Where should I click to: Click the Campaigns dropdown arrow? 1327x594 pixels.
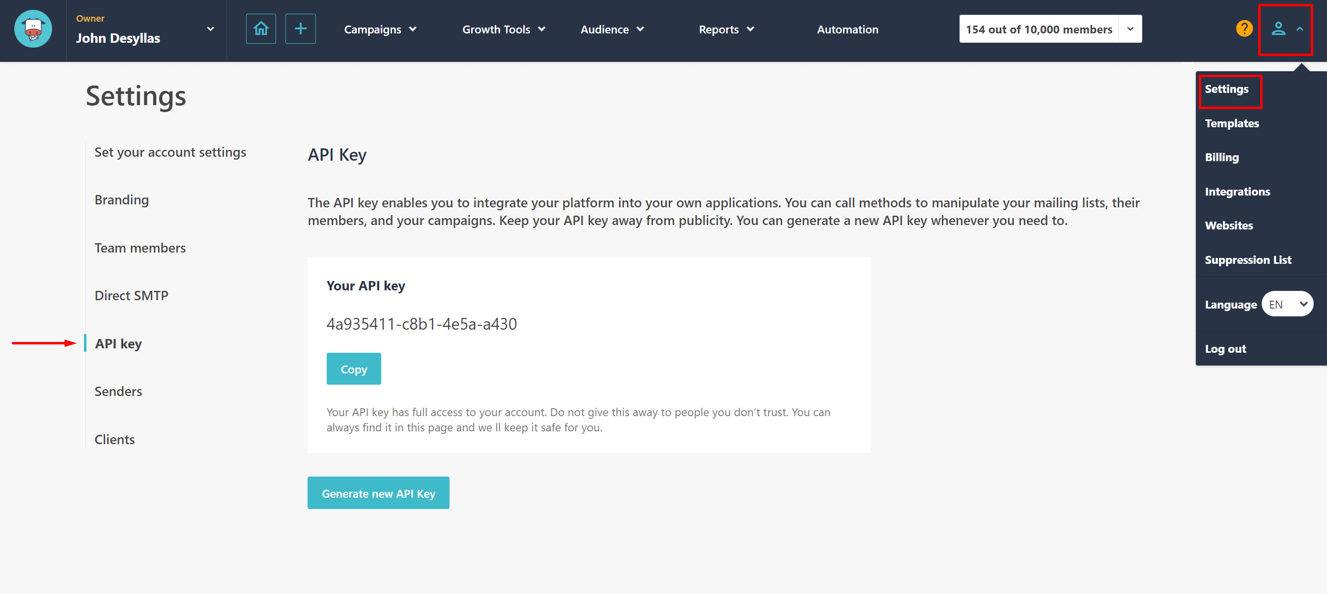pyautogui.click(x=412, y=29)
